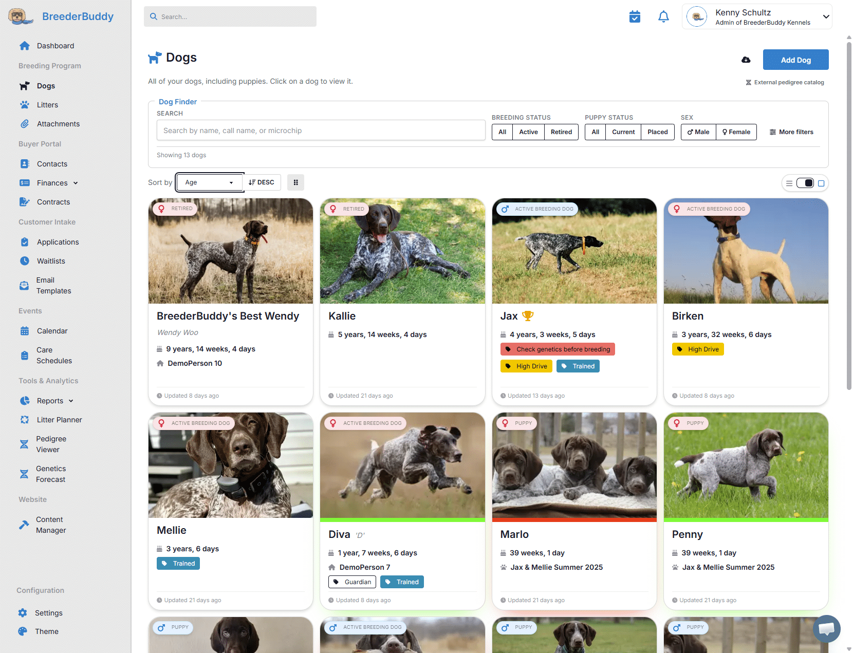
Task: Open External pedigree catalog link
Action: click(x=788, y=82)
